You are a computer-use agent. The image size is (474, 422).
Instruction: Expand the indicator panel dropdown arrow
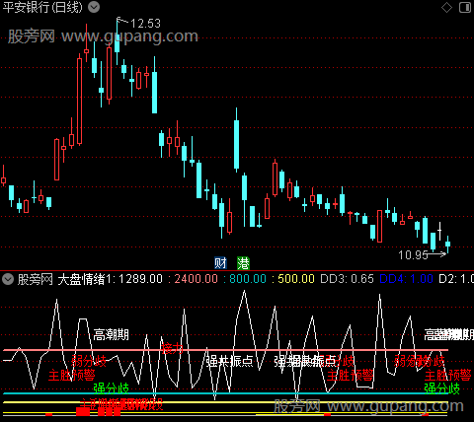pos(8,279)
